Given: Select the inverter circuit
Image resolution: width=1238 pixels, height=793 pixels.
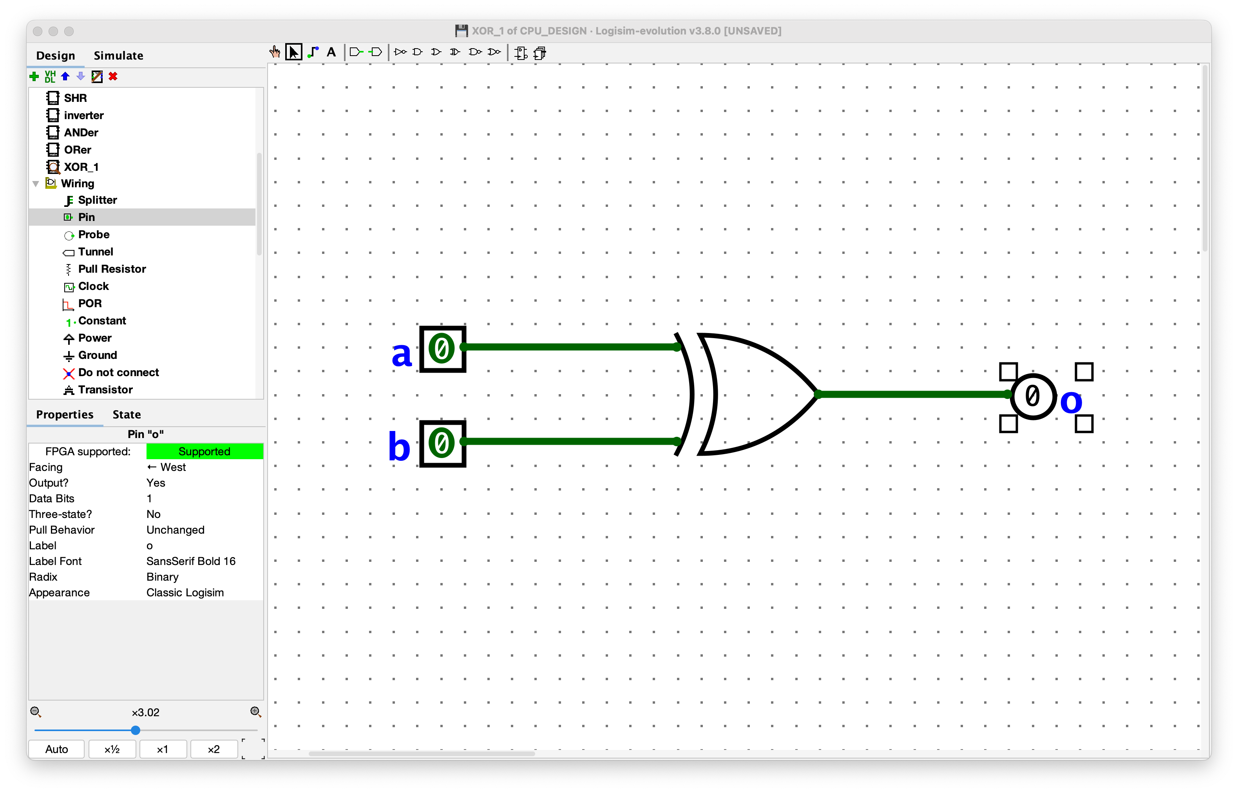Looking at the screenshot, I should click(x=75, y=115).
